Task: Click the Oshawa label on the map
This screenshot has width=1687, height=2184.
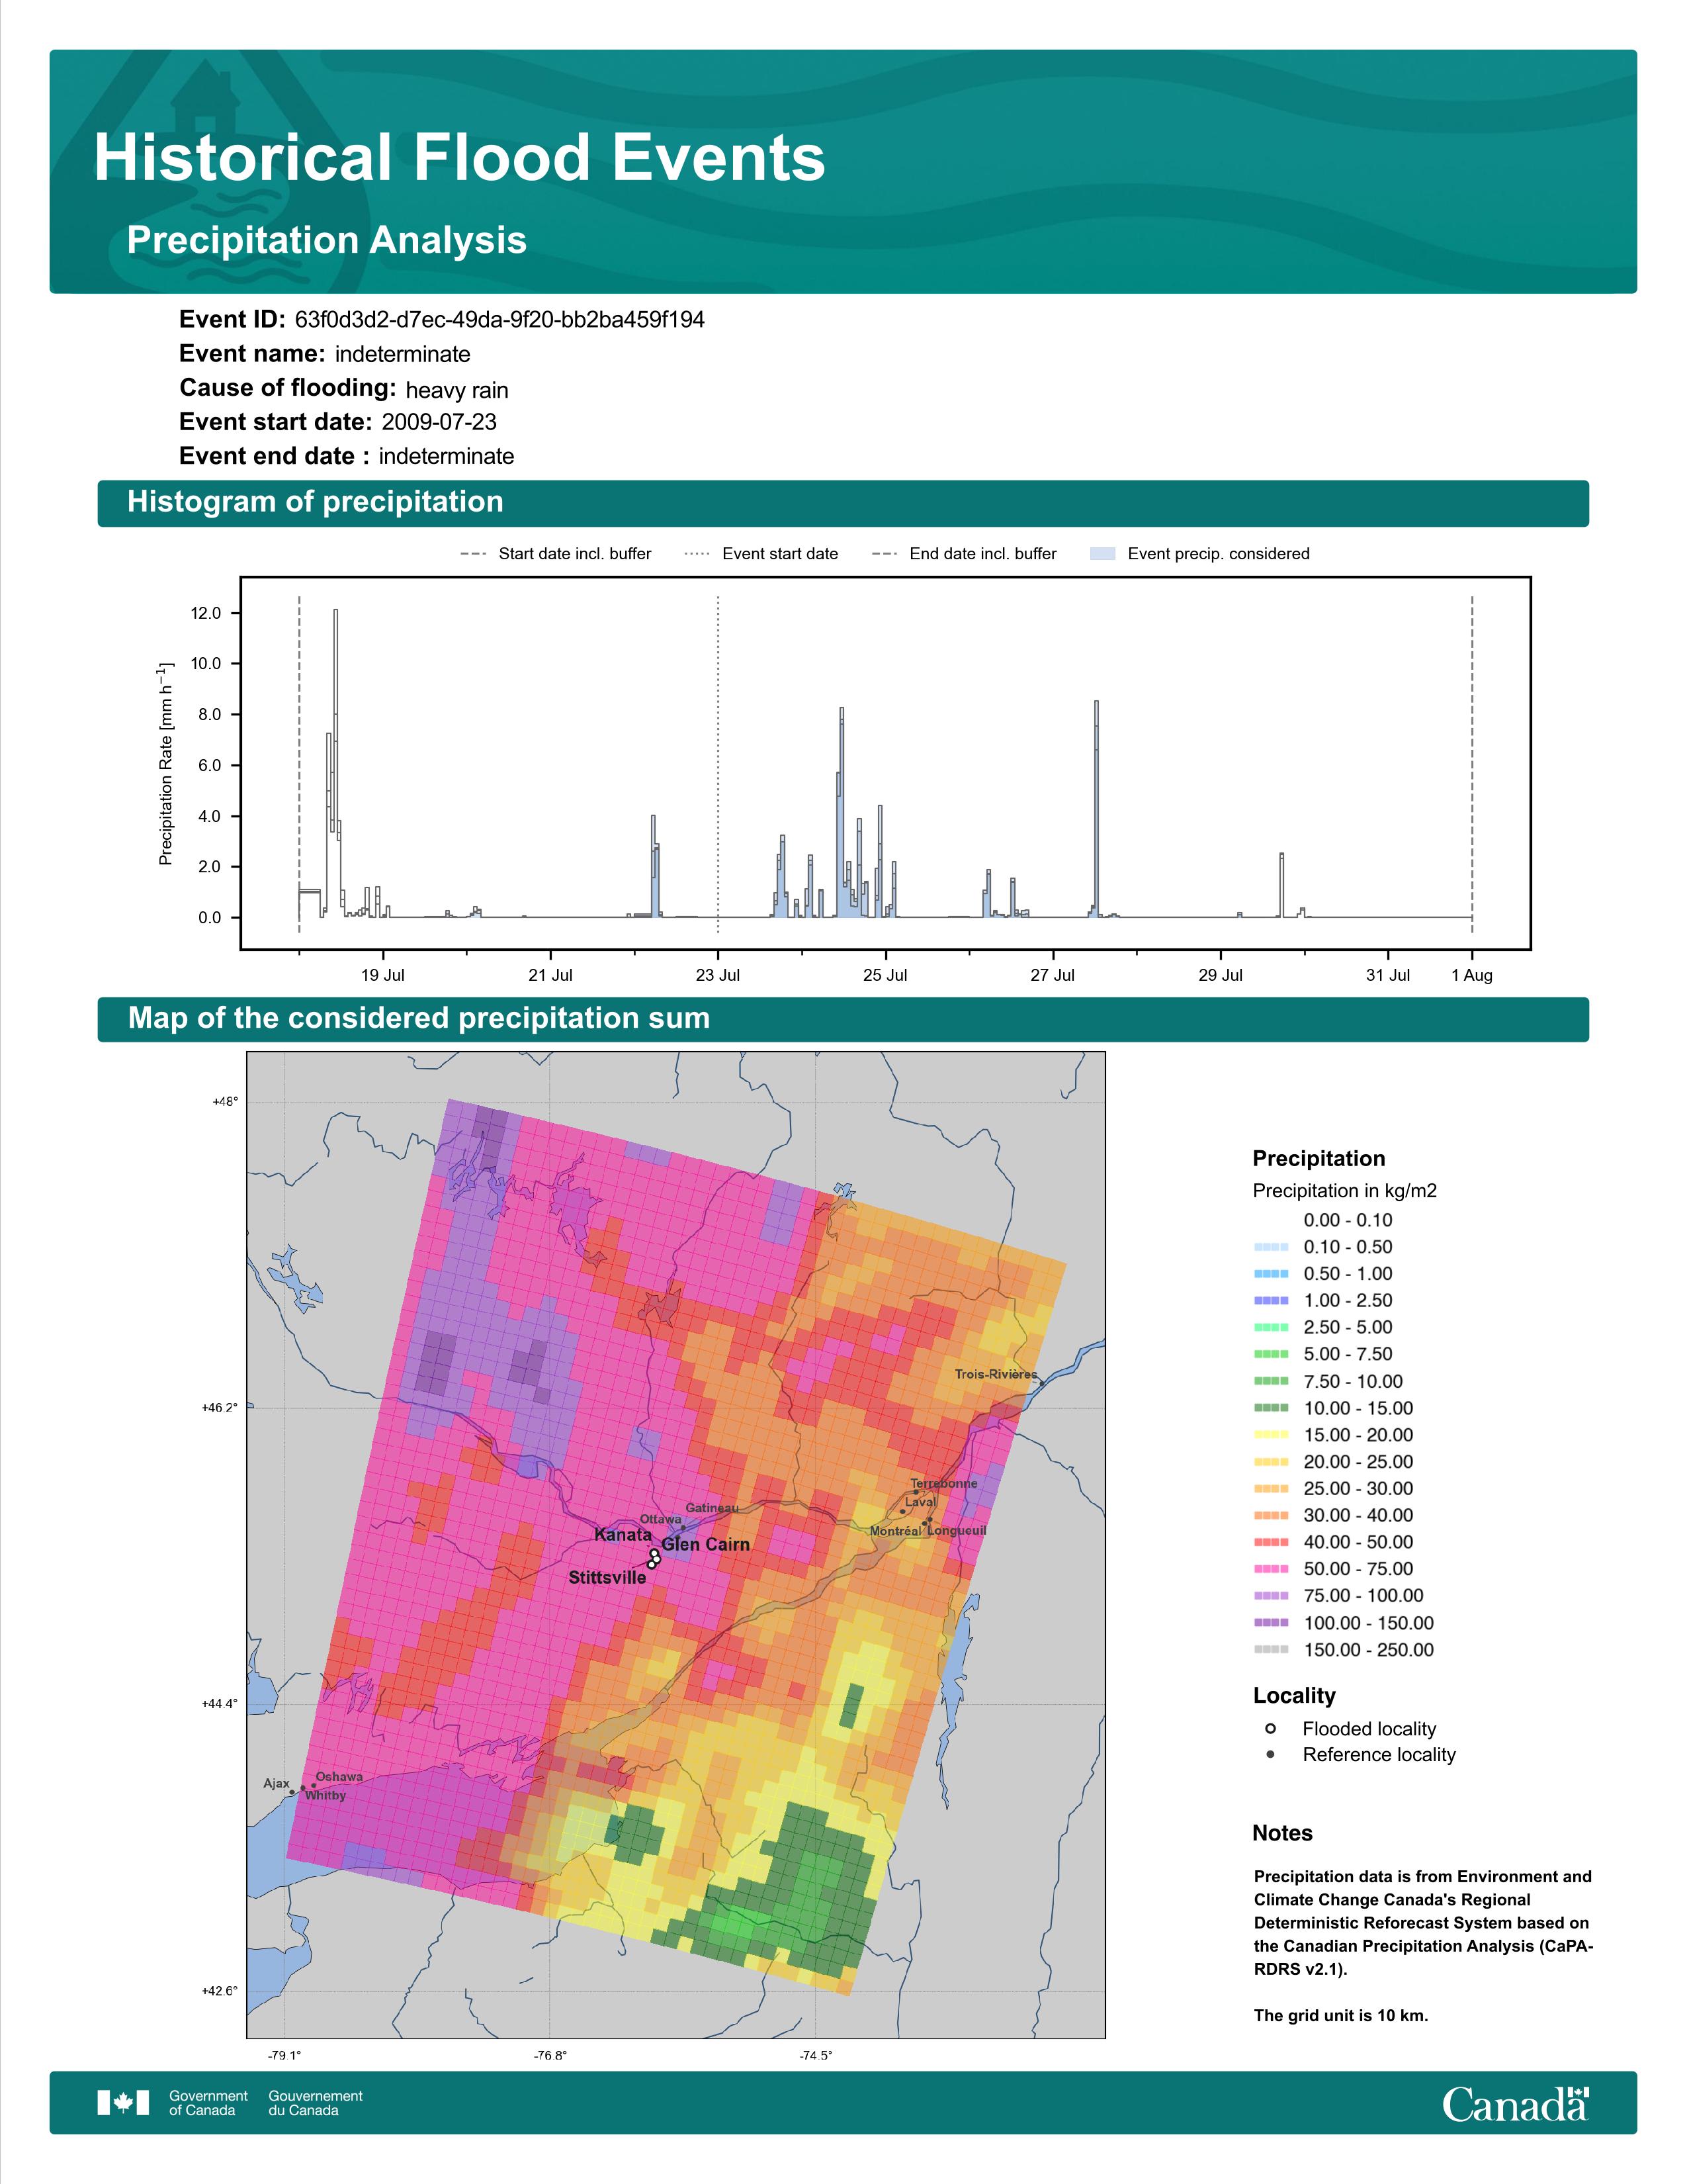Action: [339, 1777]
